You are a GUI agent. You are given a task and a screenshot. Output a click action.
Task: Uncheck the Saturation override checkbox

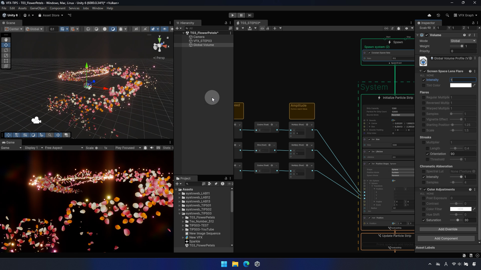pyautogui.click(x=424, y=220)
